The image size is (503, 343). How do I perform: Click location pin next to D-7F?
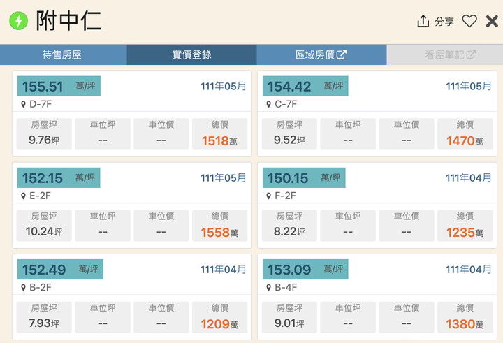[x=23, y=104]
